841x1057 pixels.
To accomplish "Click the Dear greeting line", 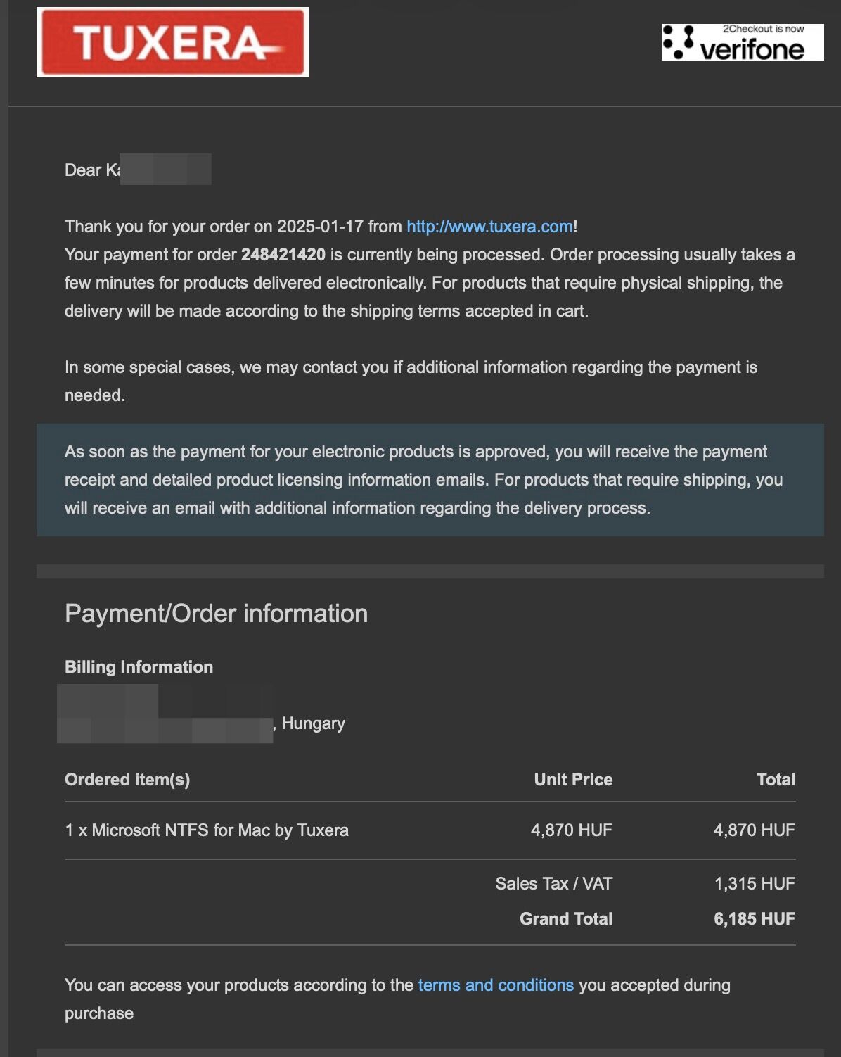I will (91, 170).
